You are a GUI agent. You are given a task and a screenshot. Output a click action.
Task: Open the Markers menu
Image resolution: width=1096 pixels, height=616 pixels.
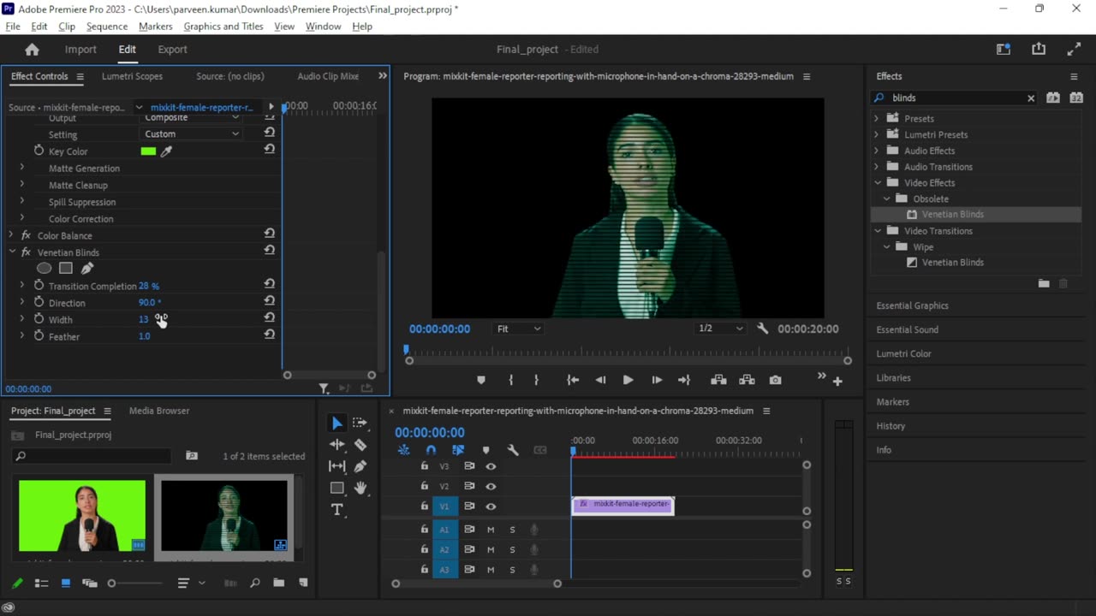(156, 27)
